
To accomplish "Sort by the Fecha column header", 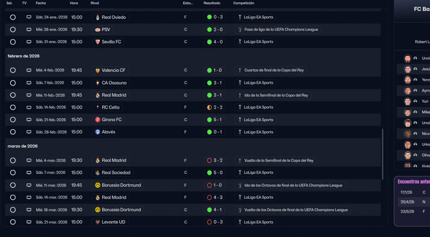I will click(41, 3).
